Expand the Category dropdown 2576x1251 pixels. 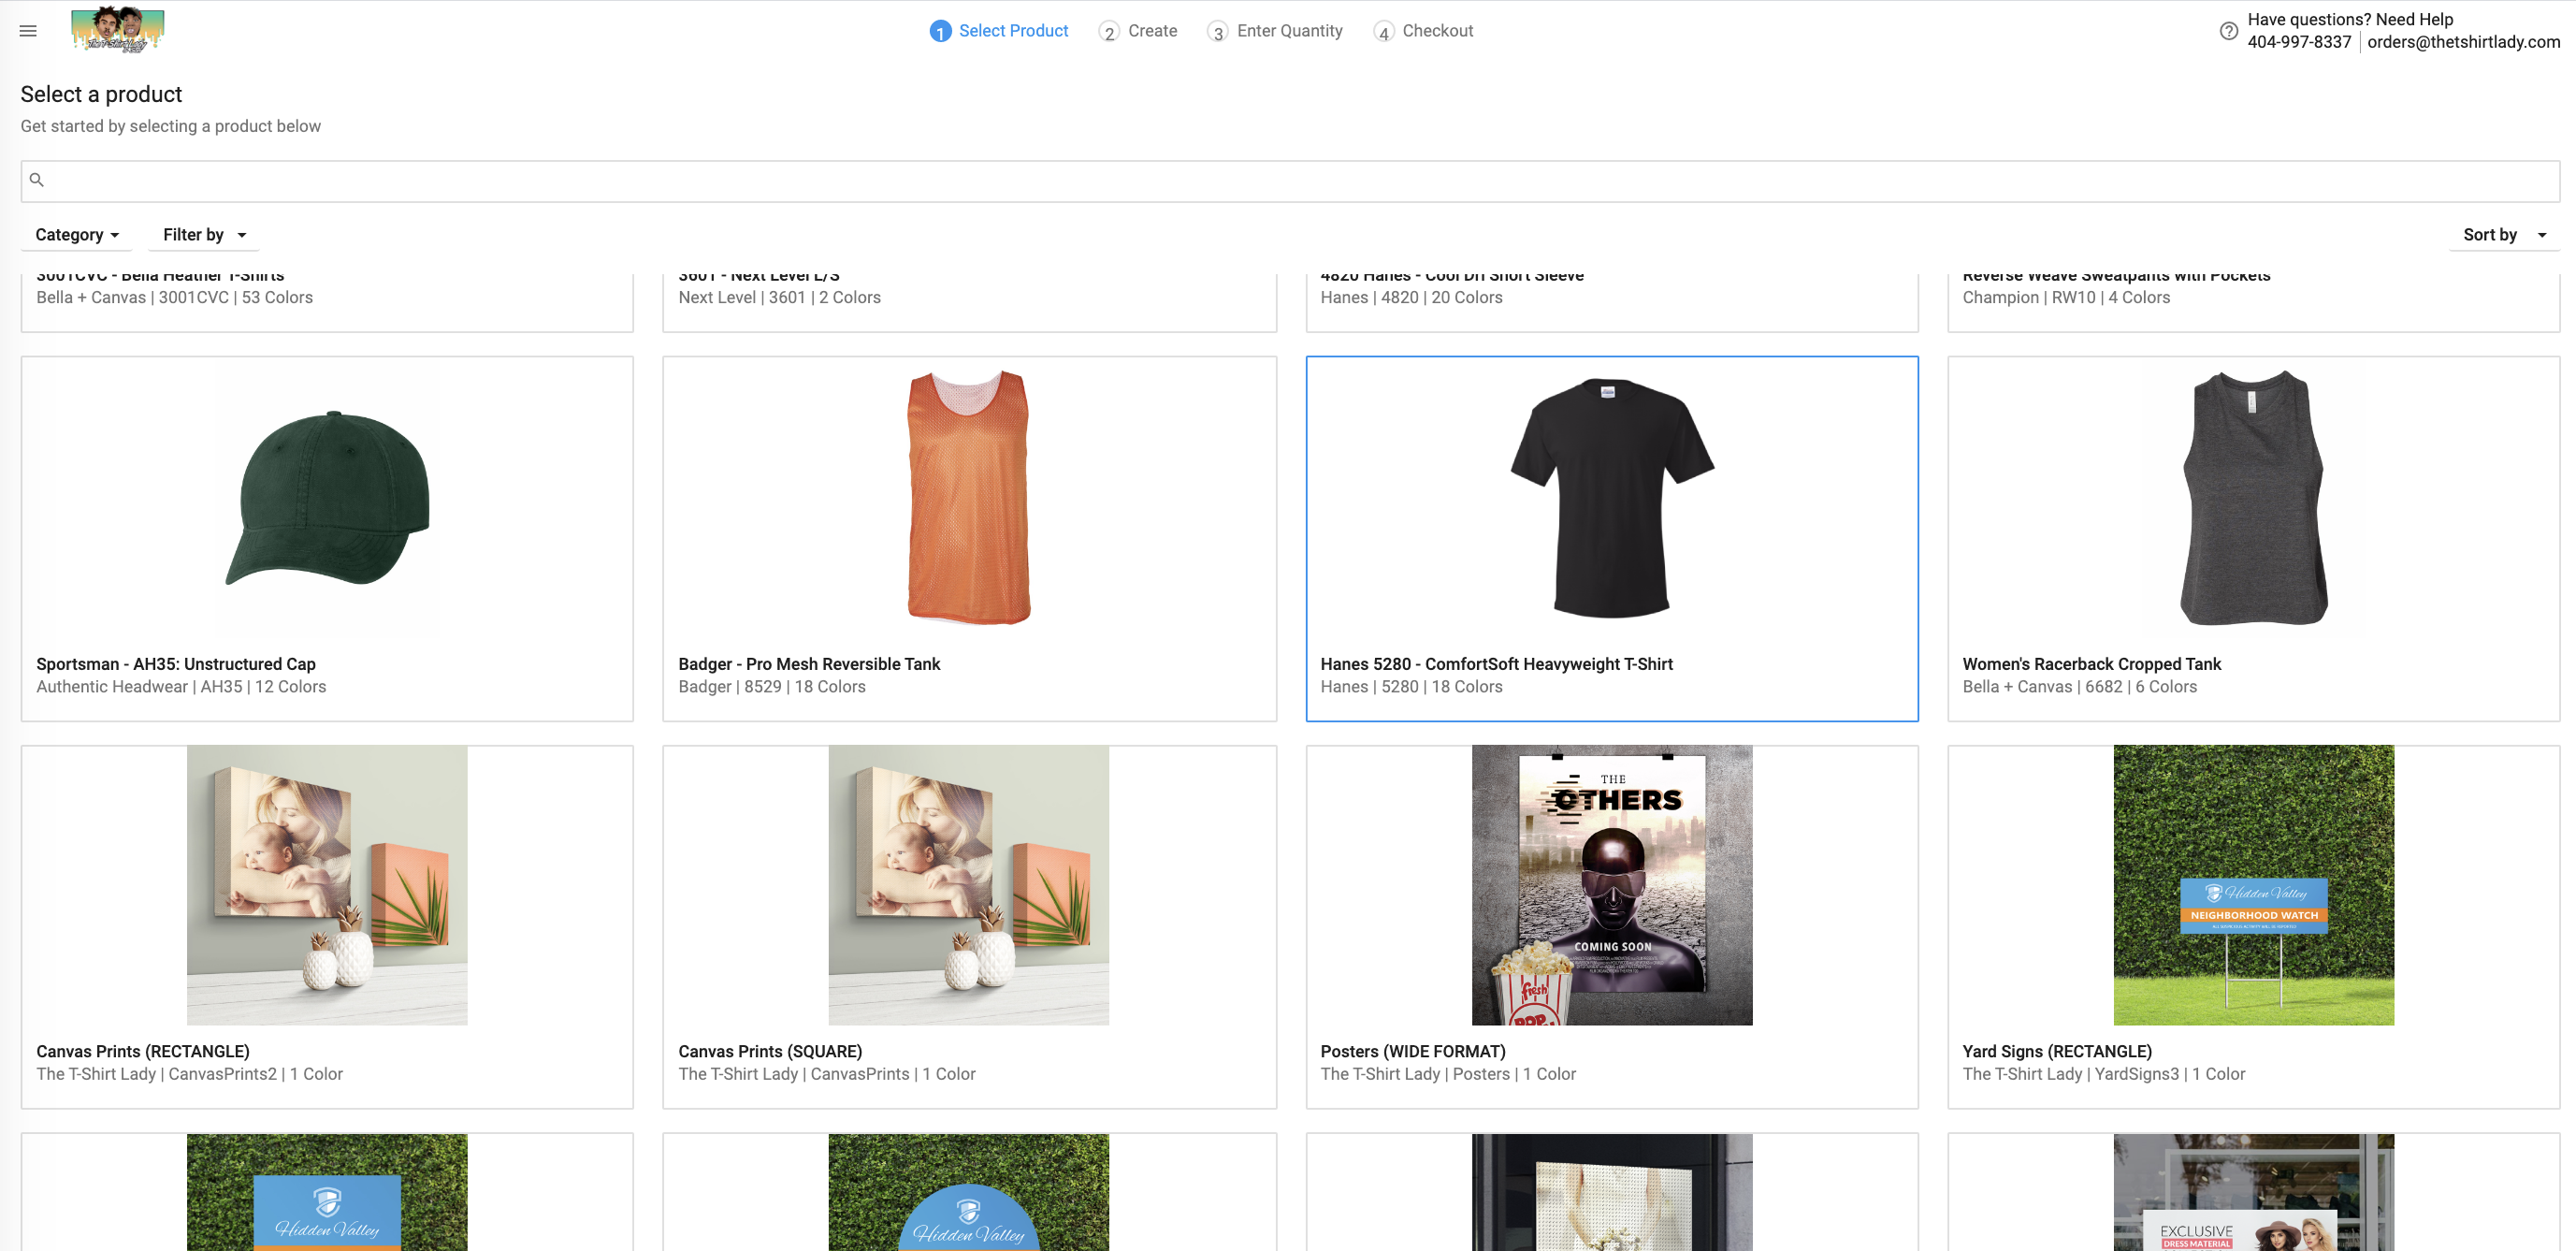(77, 235)
